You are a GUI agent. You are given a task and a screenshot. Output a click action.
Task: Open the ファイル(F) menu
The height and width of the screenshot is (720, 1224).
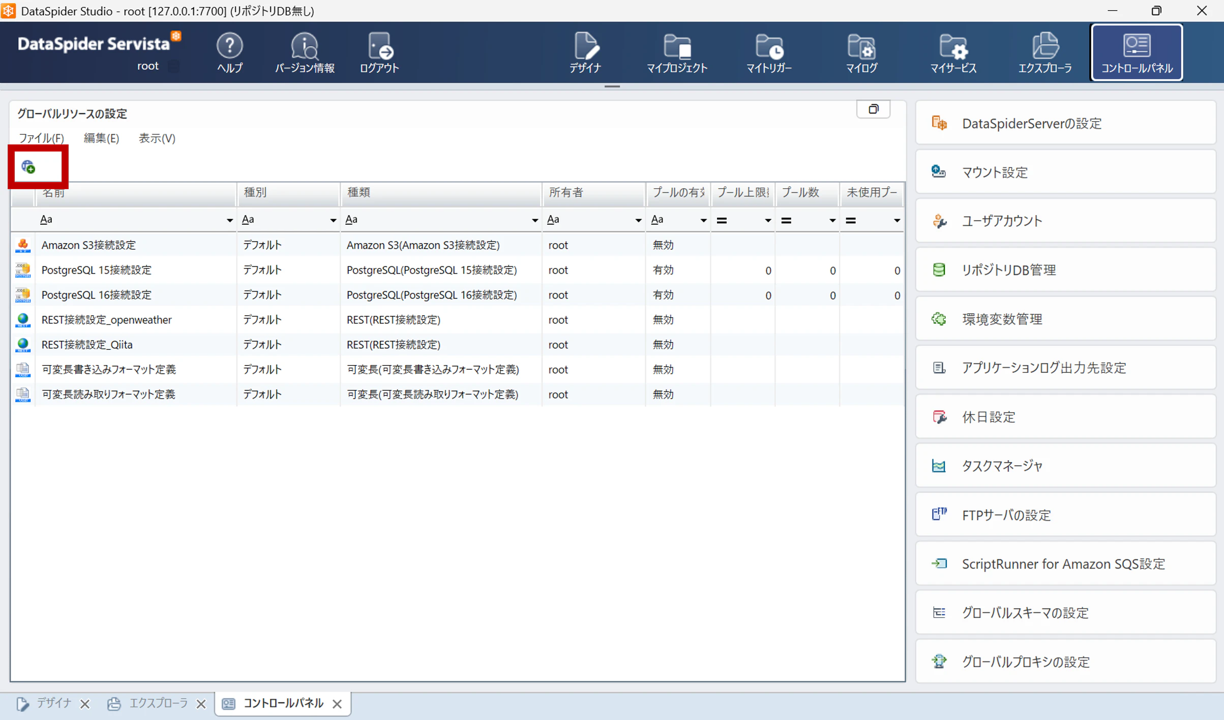tap(41, 138)
